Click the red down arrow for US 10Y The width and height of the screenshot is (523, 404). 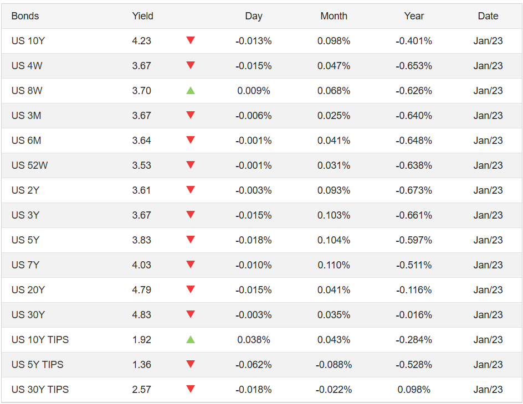(x=191, y=40)
